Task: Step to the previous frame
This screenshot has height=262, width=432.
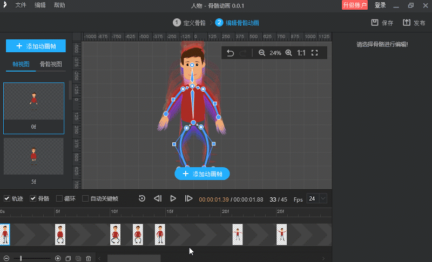Action: (158, 198)
